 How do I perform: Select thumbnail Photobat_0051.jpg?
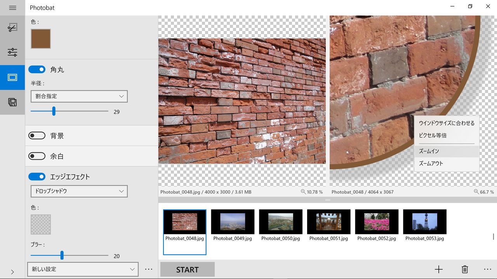328,226
